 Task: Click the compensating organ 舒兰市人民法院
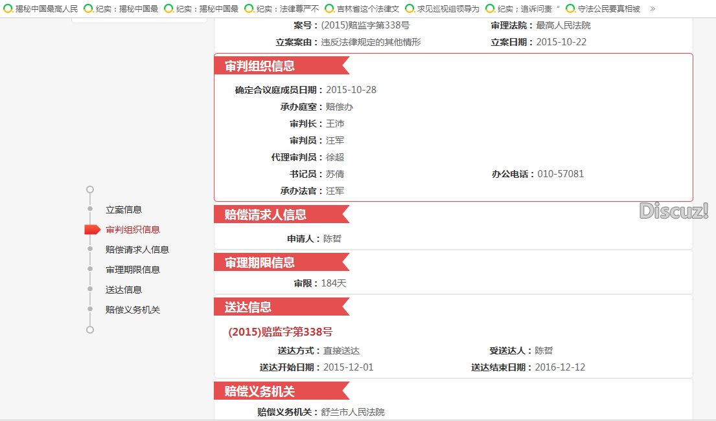(353, 412)
